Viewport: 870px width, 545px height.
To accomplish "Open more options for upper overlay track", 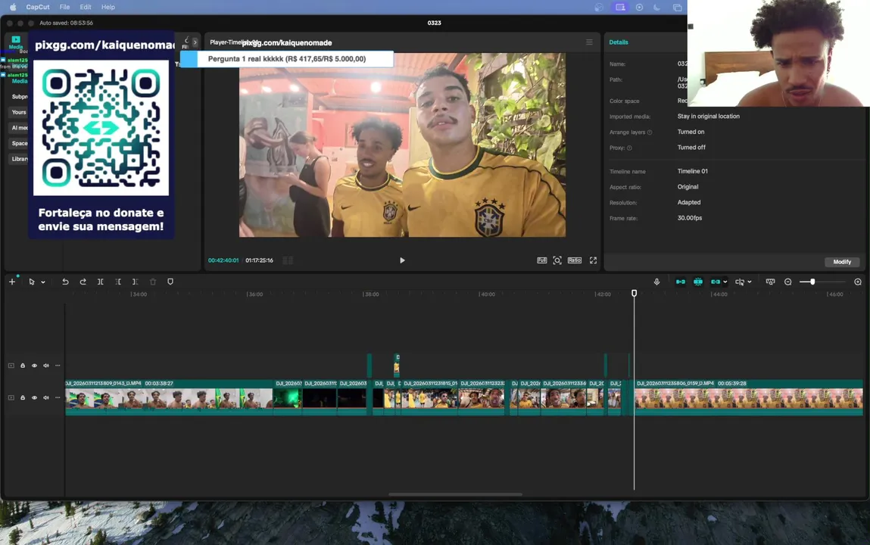I will click(58, 366).
